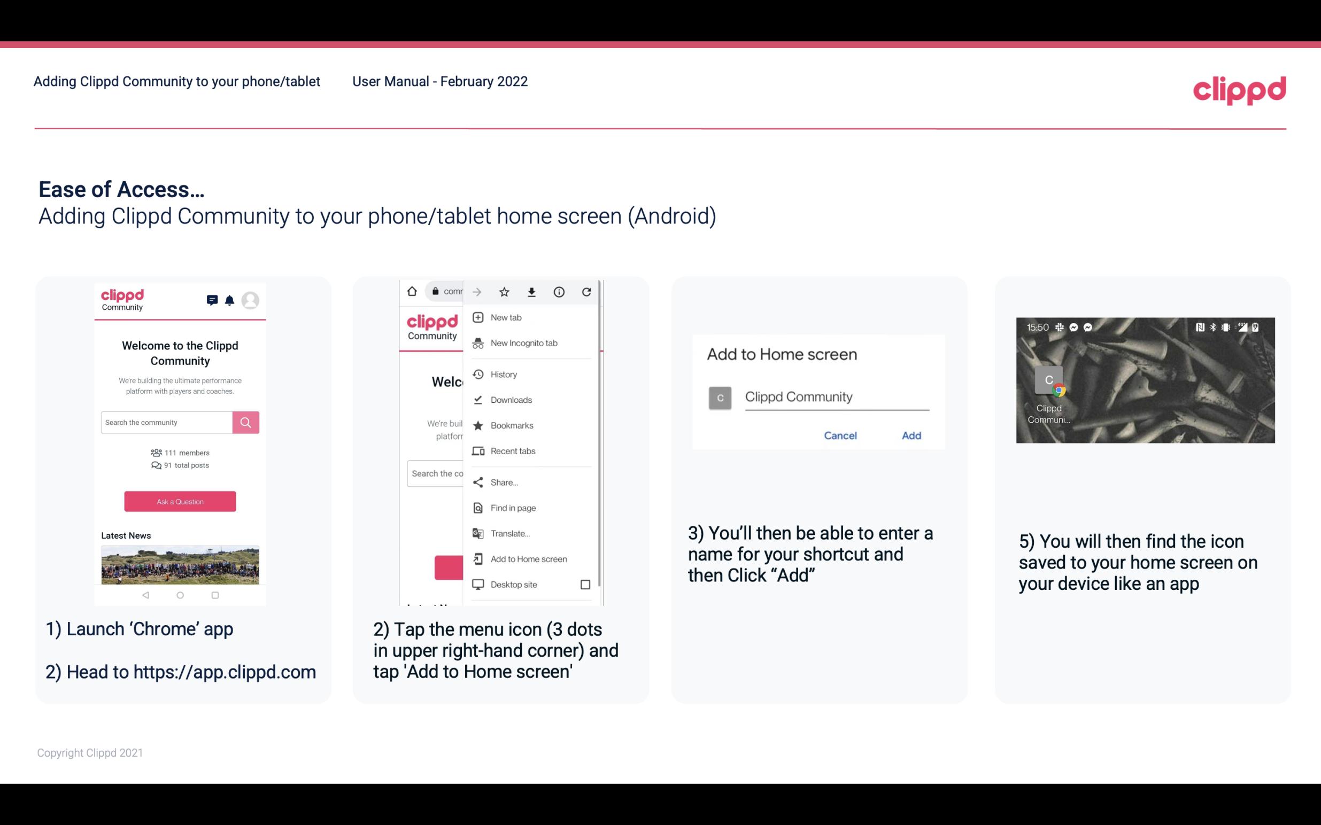Click the Ask a Question button
The width and height of the screenshot is (1321, 825).
point(180,501)
